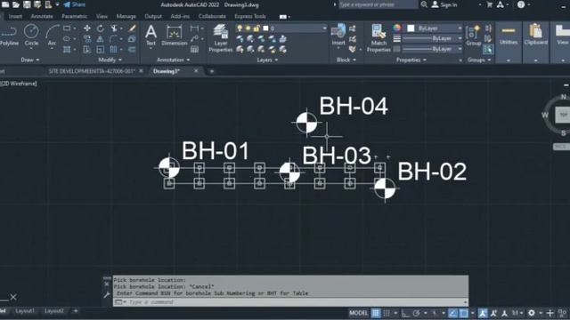Close the Drawing3 tab
Viewport: 570px width, 320px height.
pyautogui.click(x=196, y=71)
